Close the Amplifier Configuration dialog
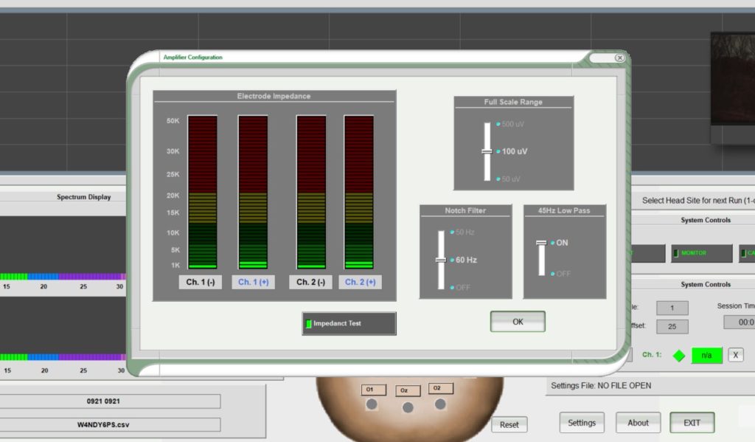 click(x=619, y=58)
